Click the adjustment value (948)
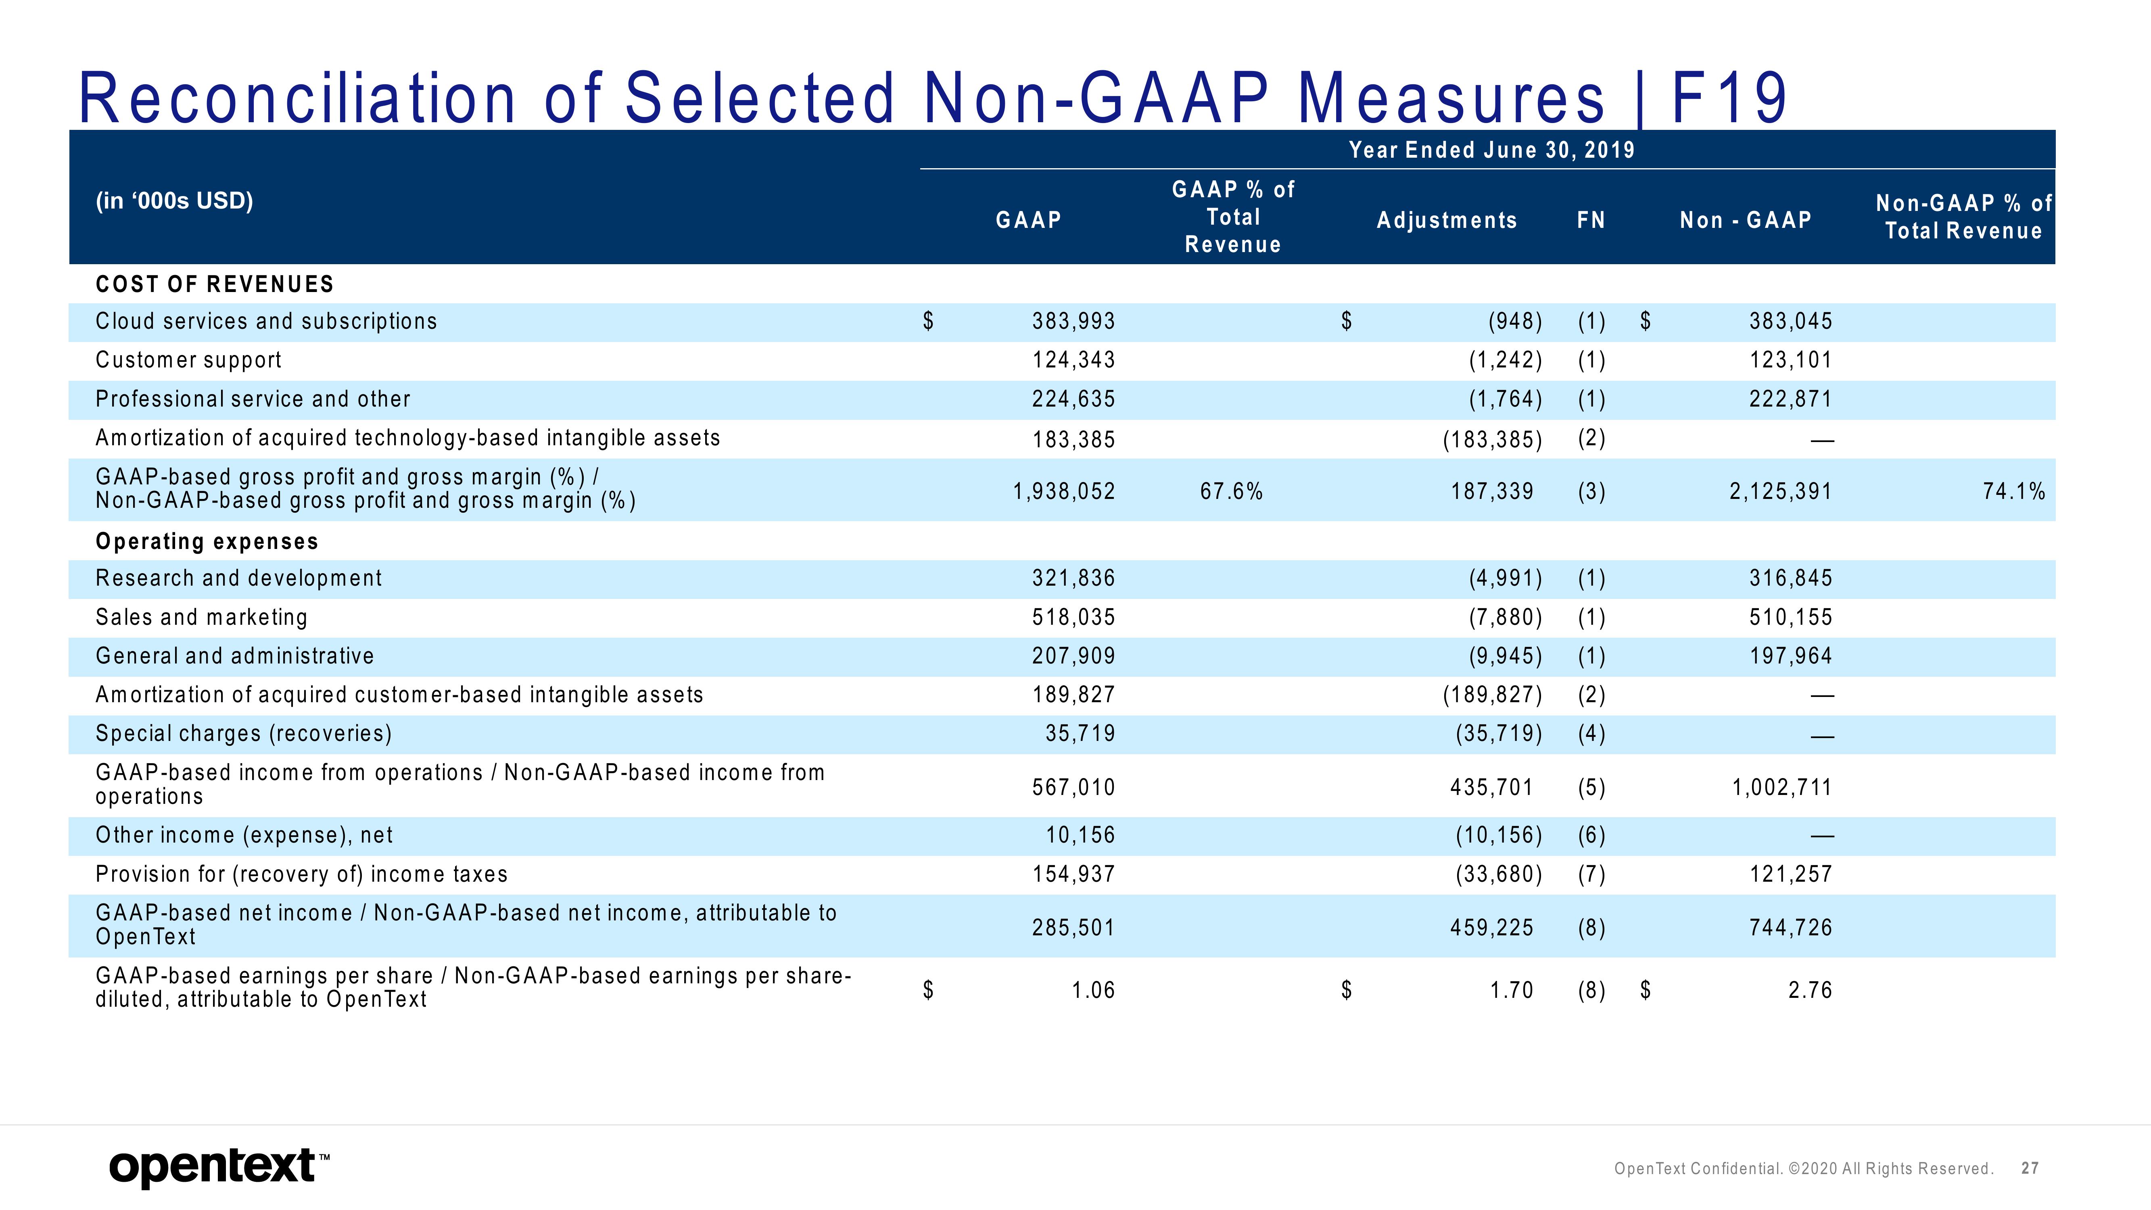Viewport: 2151px width, 1210px height. [1516, 321]
